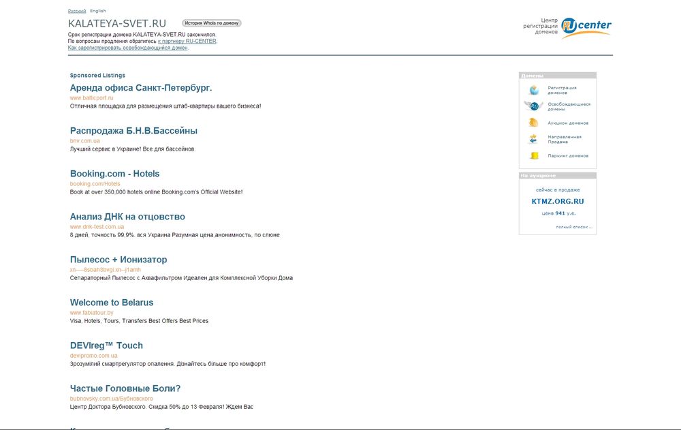The height and width of the screenshot is (430, 681).
Task: Open Аренда офиса Санкт-Петербург listing
Action: coord(141,88)
